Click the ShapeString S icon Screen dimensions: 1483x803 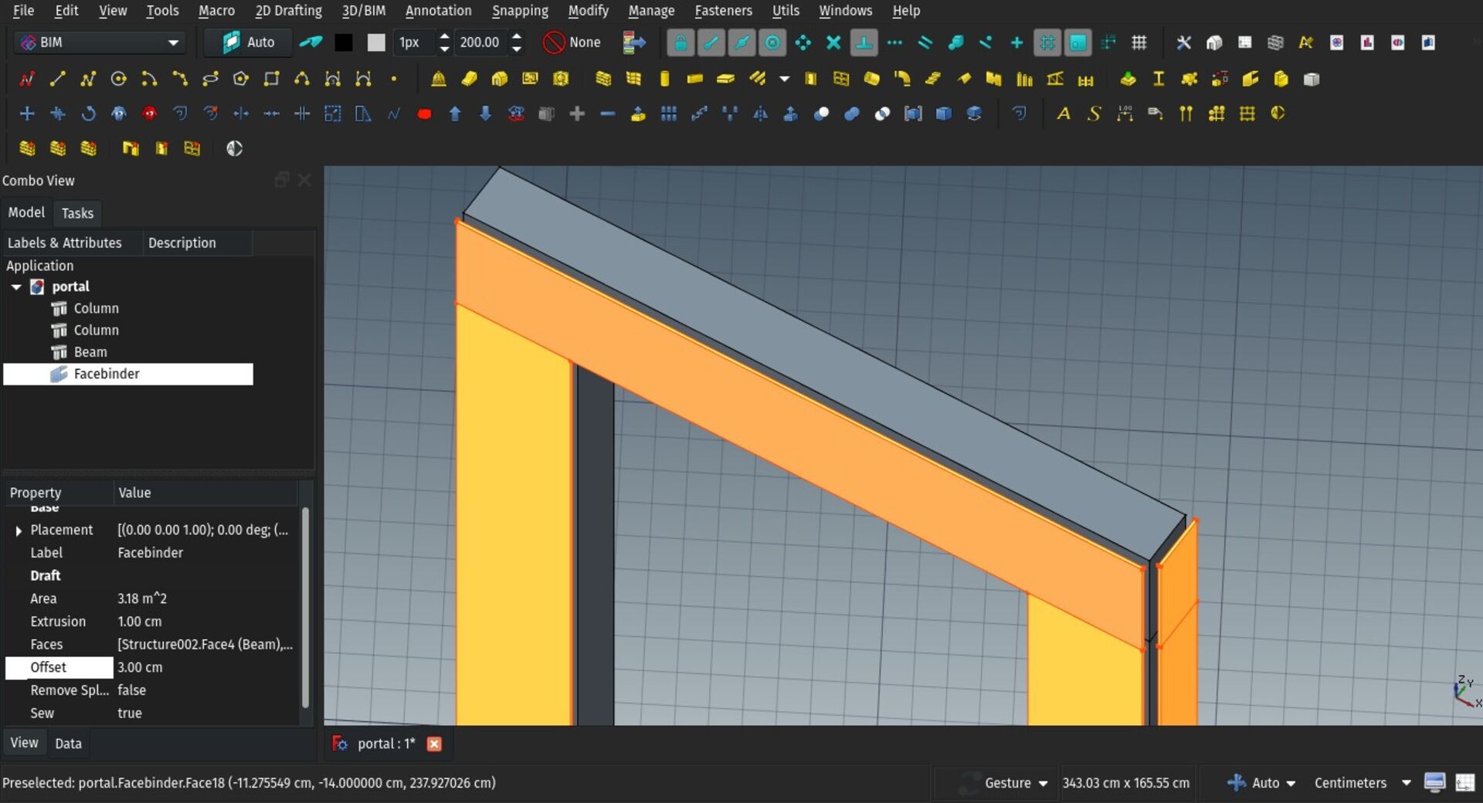click(1094, 114)
